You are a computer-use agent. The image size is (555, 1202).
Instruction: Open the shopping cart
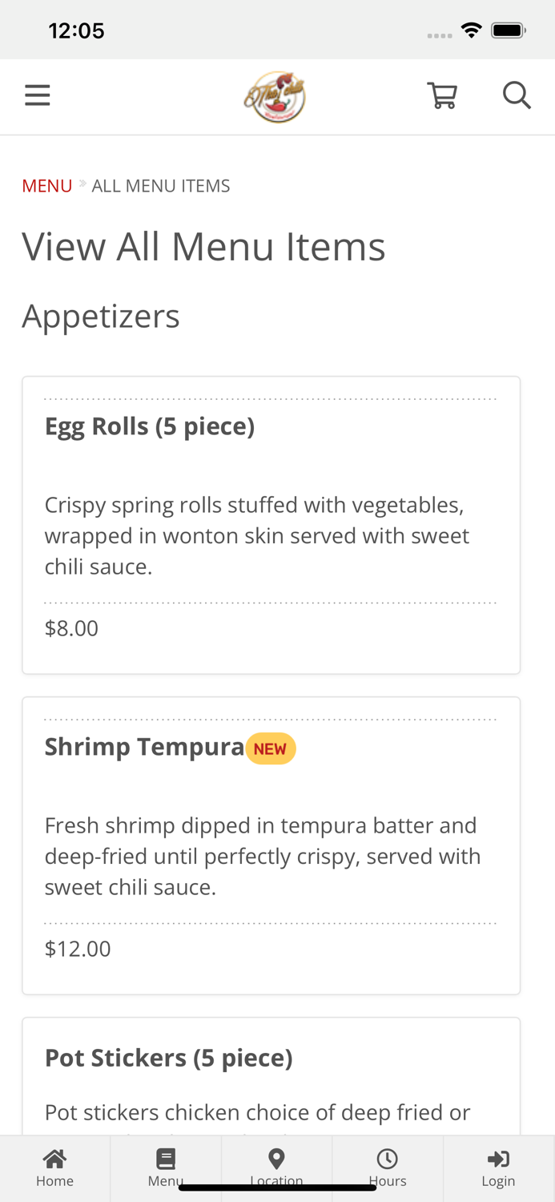click(x=441, y=94)
